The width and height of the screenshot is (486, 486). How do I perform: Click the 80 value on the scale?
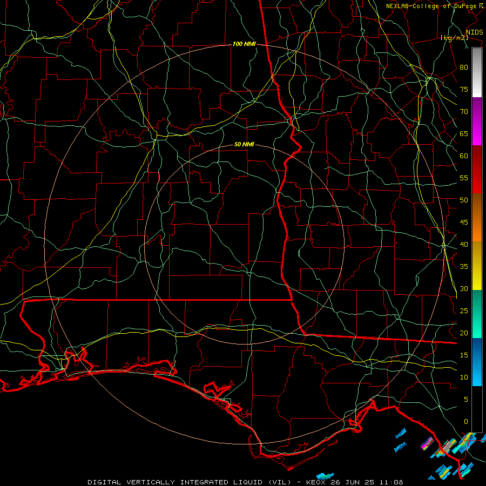[x=464, y=67]
